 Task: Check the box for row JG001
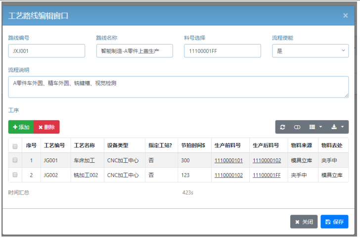15,160
